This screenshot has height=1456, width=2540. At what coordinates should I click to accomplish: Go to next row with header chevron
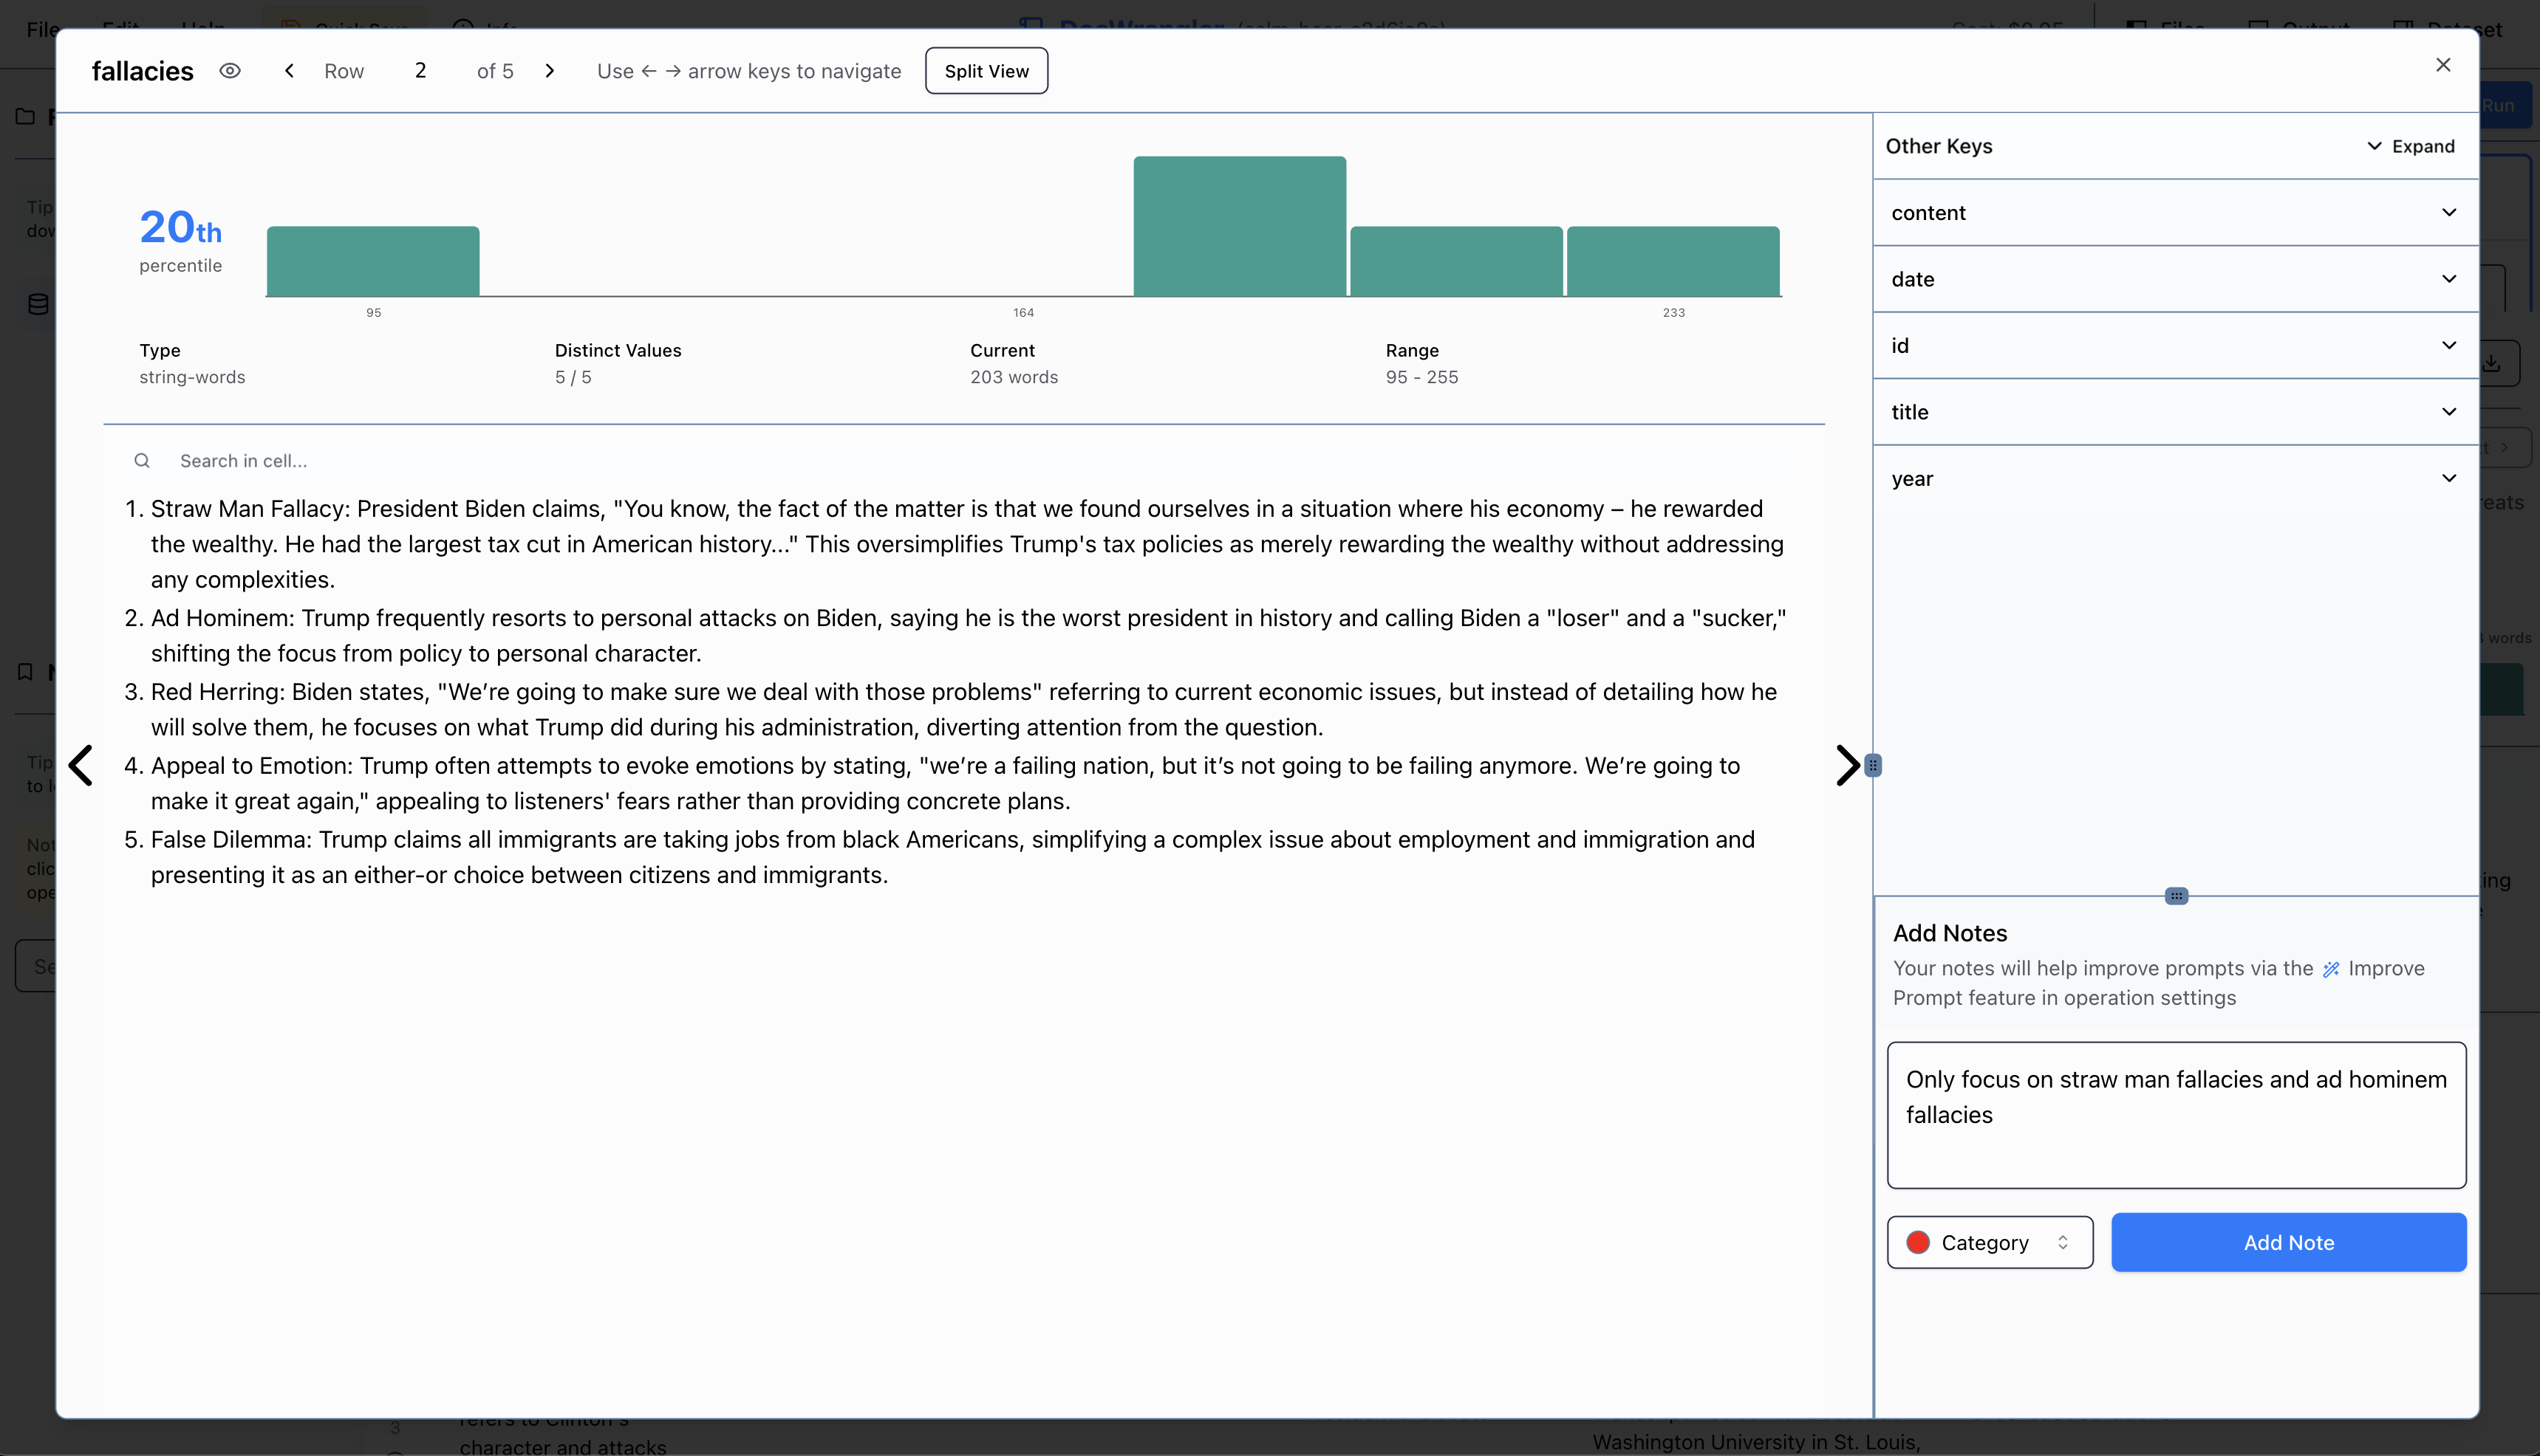(549, 71)
